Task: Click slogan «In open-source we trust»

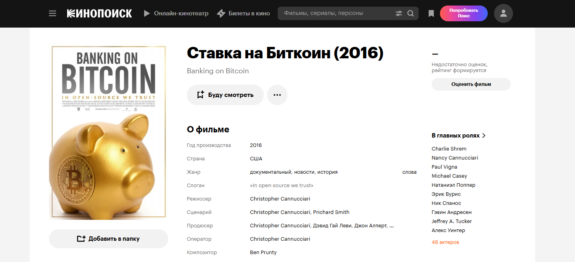Action: (x=282, y=186)
